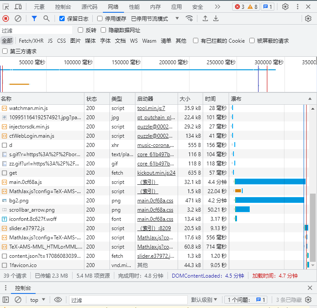
Task: Open tool.min.js:7 initiator link
Action: coord(151,108)
